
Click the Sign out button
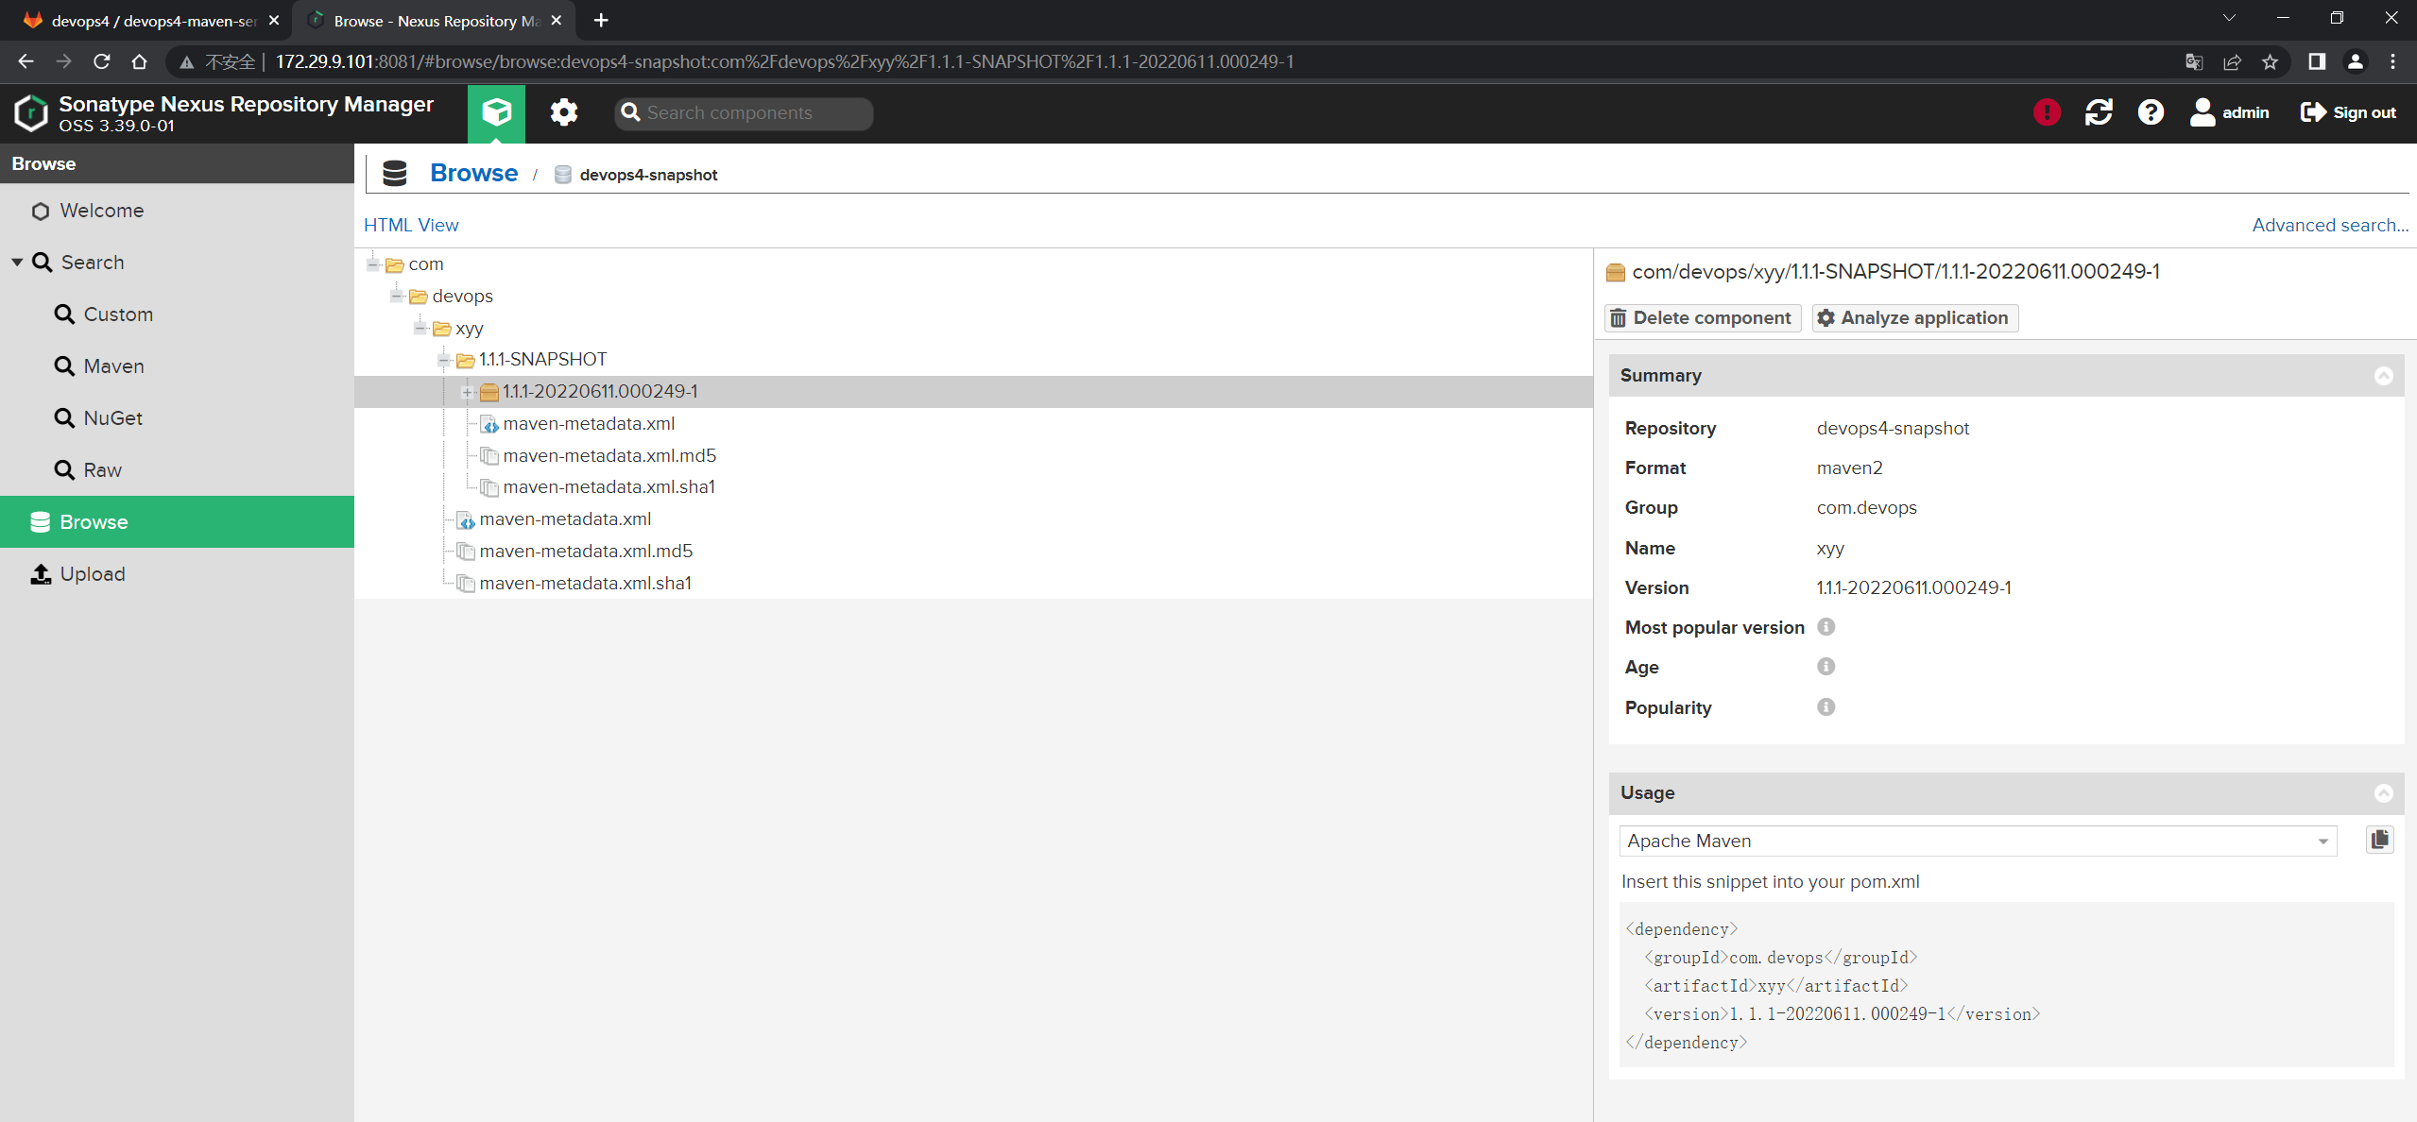[x=2348, y=112]
